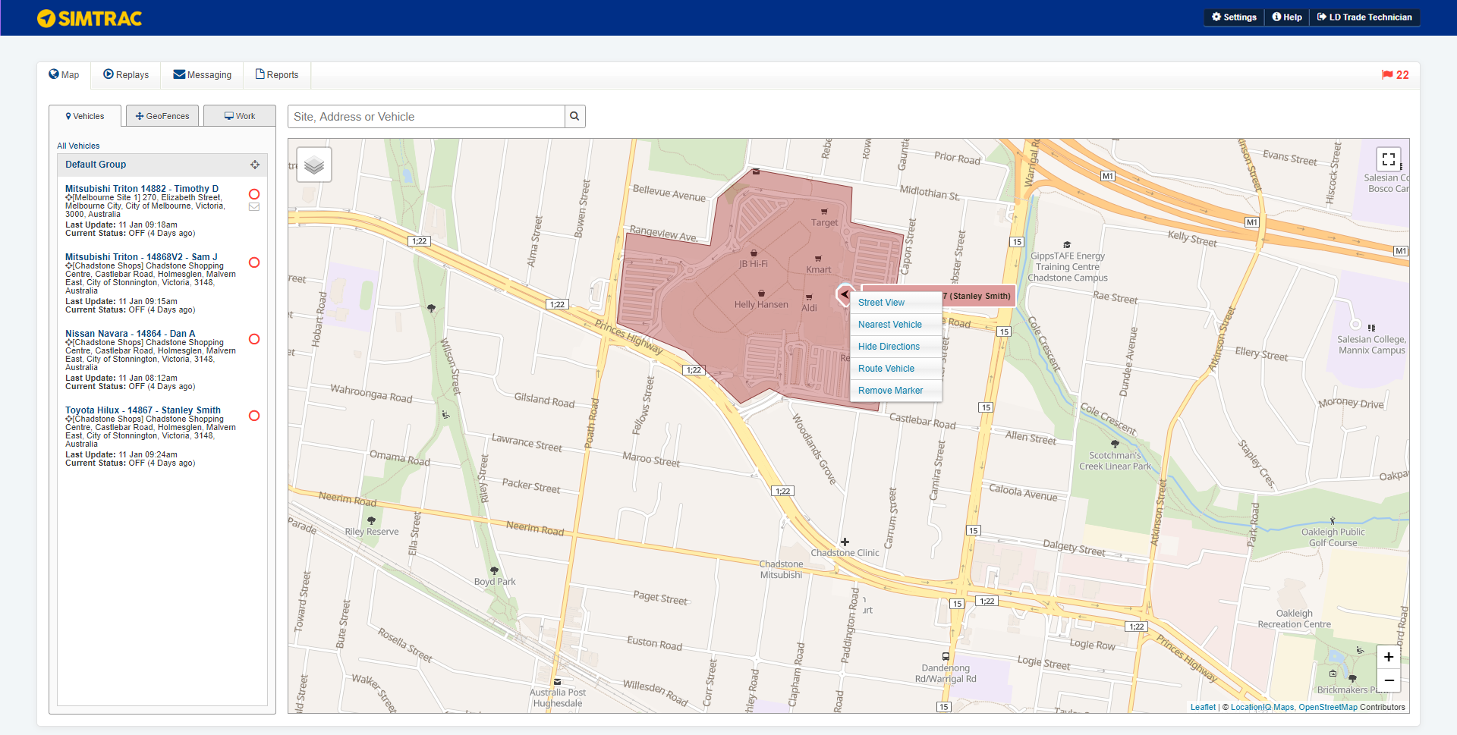Viewport: 1457px width, 735px height.
Task: Open the OpenStreetMap link
Action: coord(1328,707)
